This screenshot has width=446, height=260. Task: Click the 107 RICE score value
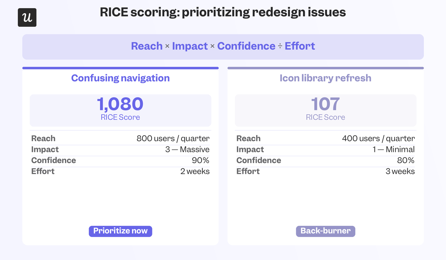(x=326, y=104)
